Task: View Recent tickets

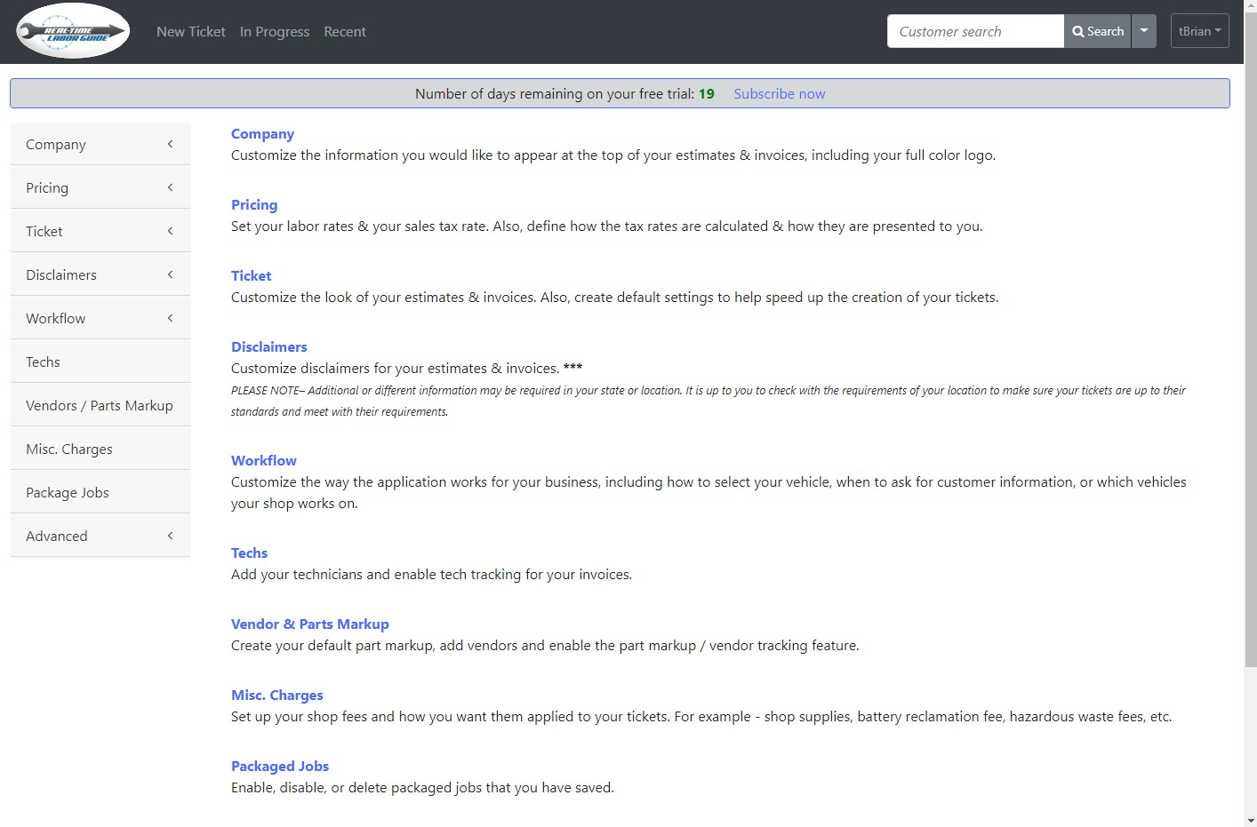Action: click(345, 31)
